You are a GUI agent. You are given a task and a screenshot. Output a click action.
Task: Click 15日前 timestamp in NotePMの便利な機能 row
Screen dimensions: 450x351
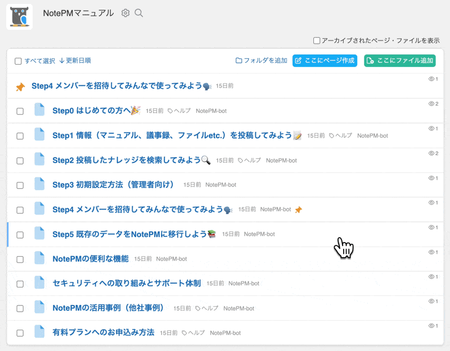(x=143, y=259)
